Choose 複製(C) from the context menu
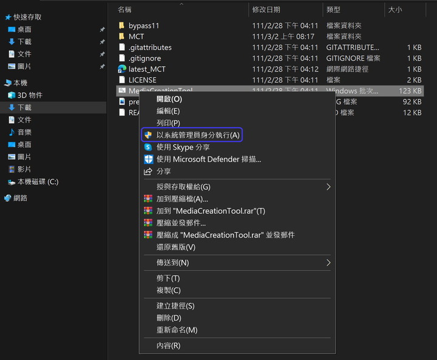This screenshot has height=360, width=437. coord(237,290)
